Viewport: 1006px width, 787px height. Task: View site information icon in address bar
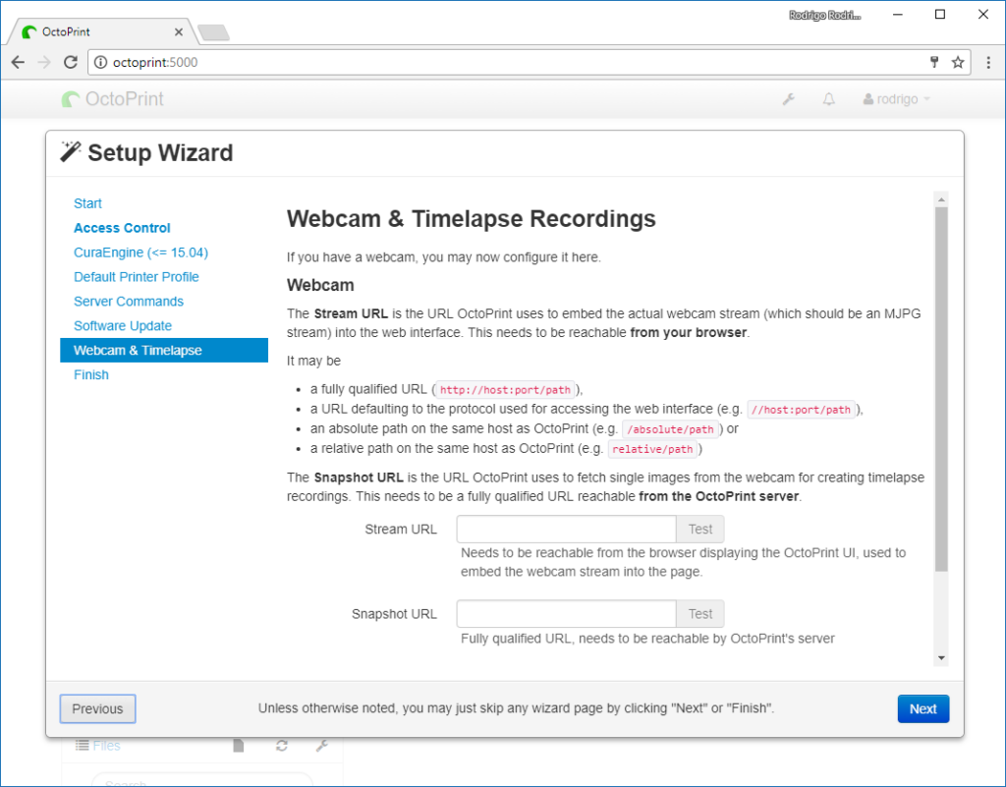point(100,62)
